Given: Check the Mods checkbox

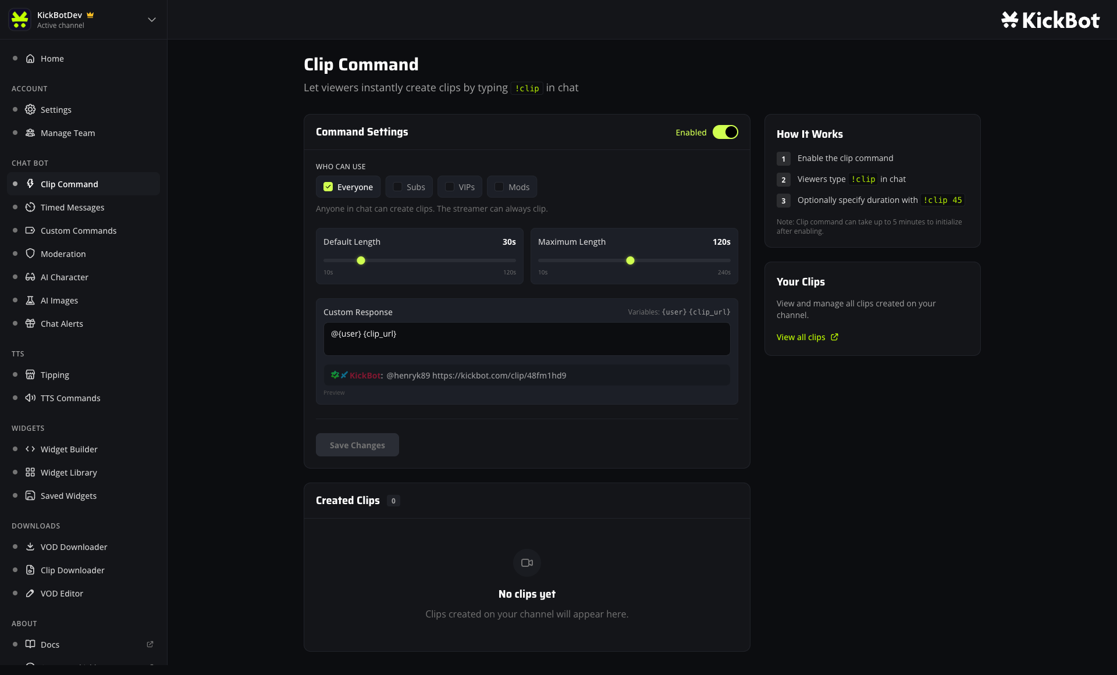Looking at the screenshot, I should pyautogui.click(x=499, y=187).
